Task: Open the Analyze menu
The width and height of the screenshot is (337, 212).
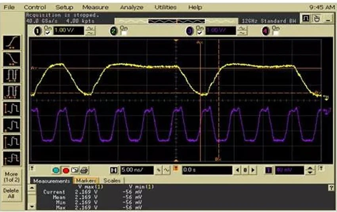Action: 132,7
